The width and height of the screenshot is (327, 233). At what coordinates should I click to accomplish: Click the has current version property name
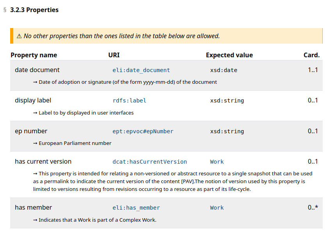click(x=43, y=162)
